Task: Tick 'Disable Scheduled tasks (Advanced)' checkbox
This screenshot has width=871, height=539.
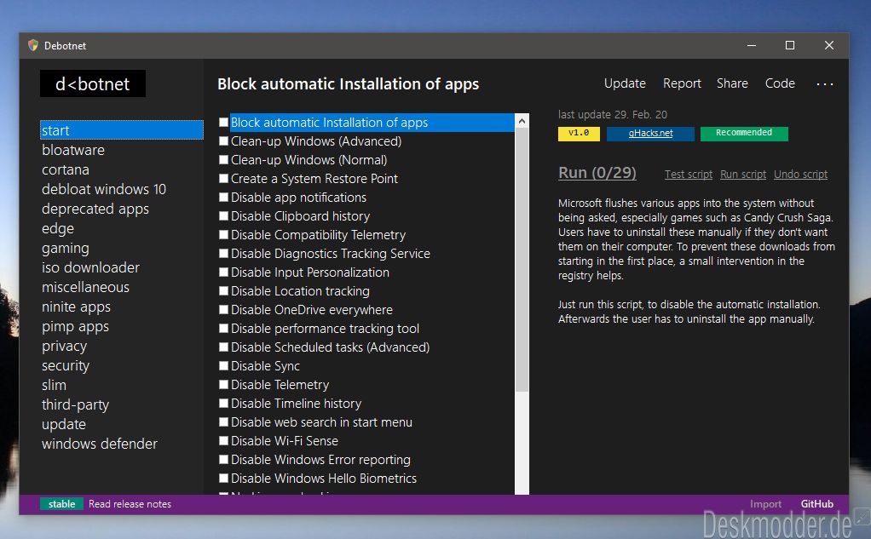Action: pyautogui.click(x=223, y=347)
